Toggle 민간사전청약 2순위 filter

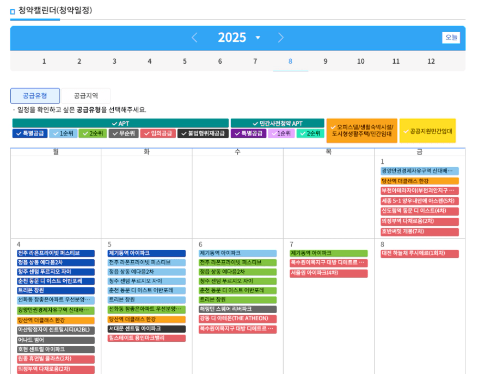click(x=310, y=133)
